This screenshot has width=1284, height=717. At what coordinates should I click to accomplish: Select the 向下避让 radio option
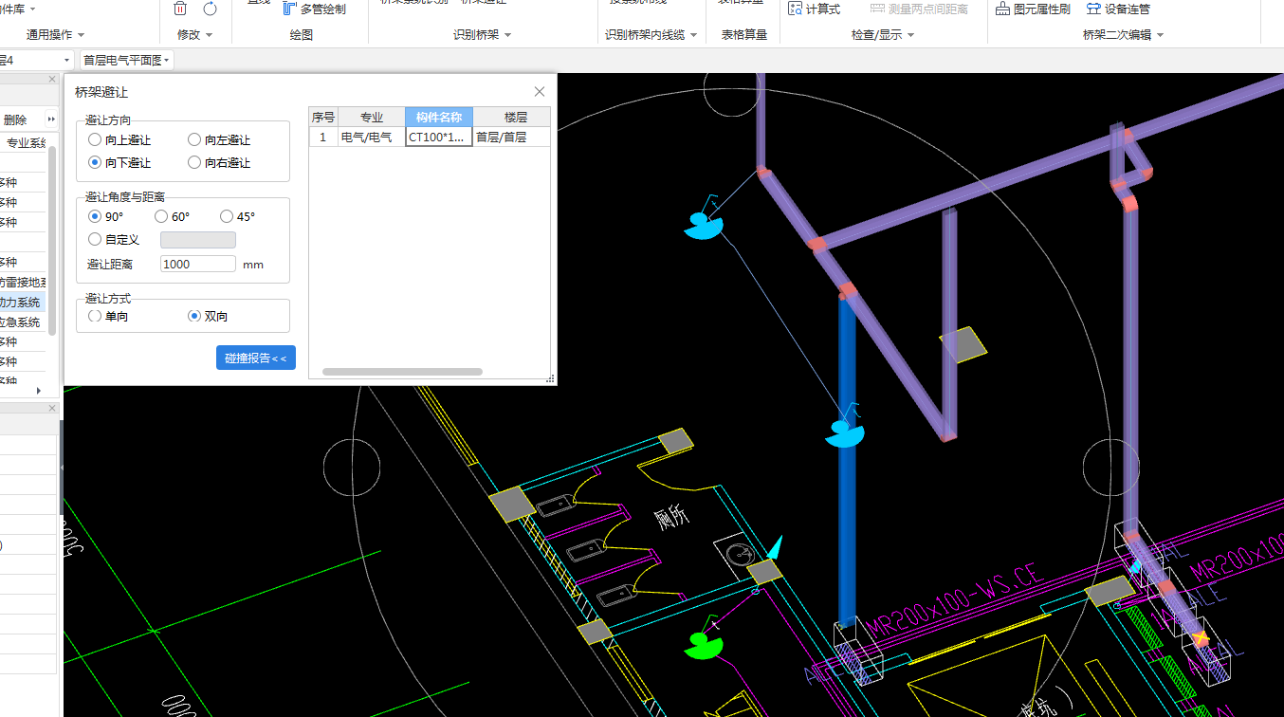[x=119, y=162]
